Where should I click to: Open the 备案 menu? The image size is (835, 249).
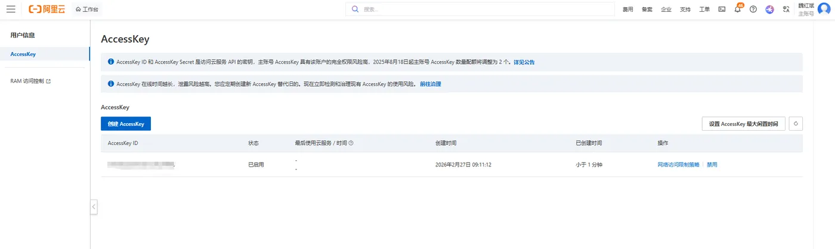[647, 10]
